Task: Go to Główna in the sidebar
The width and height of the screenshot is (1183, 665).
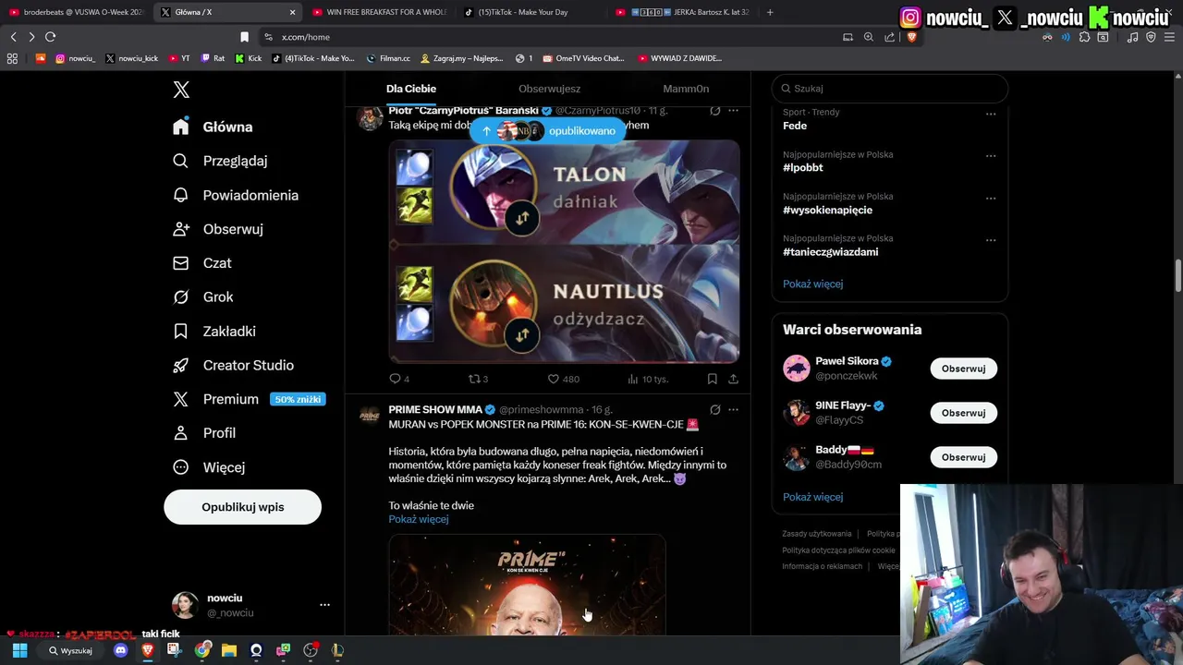Action: point(213,127)
